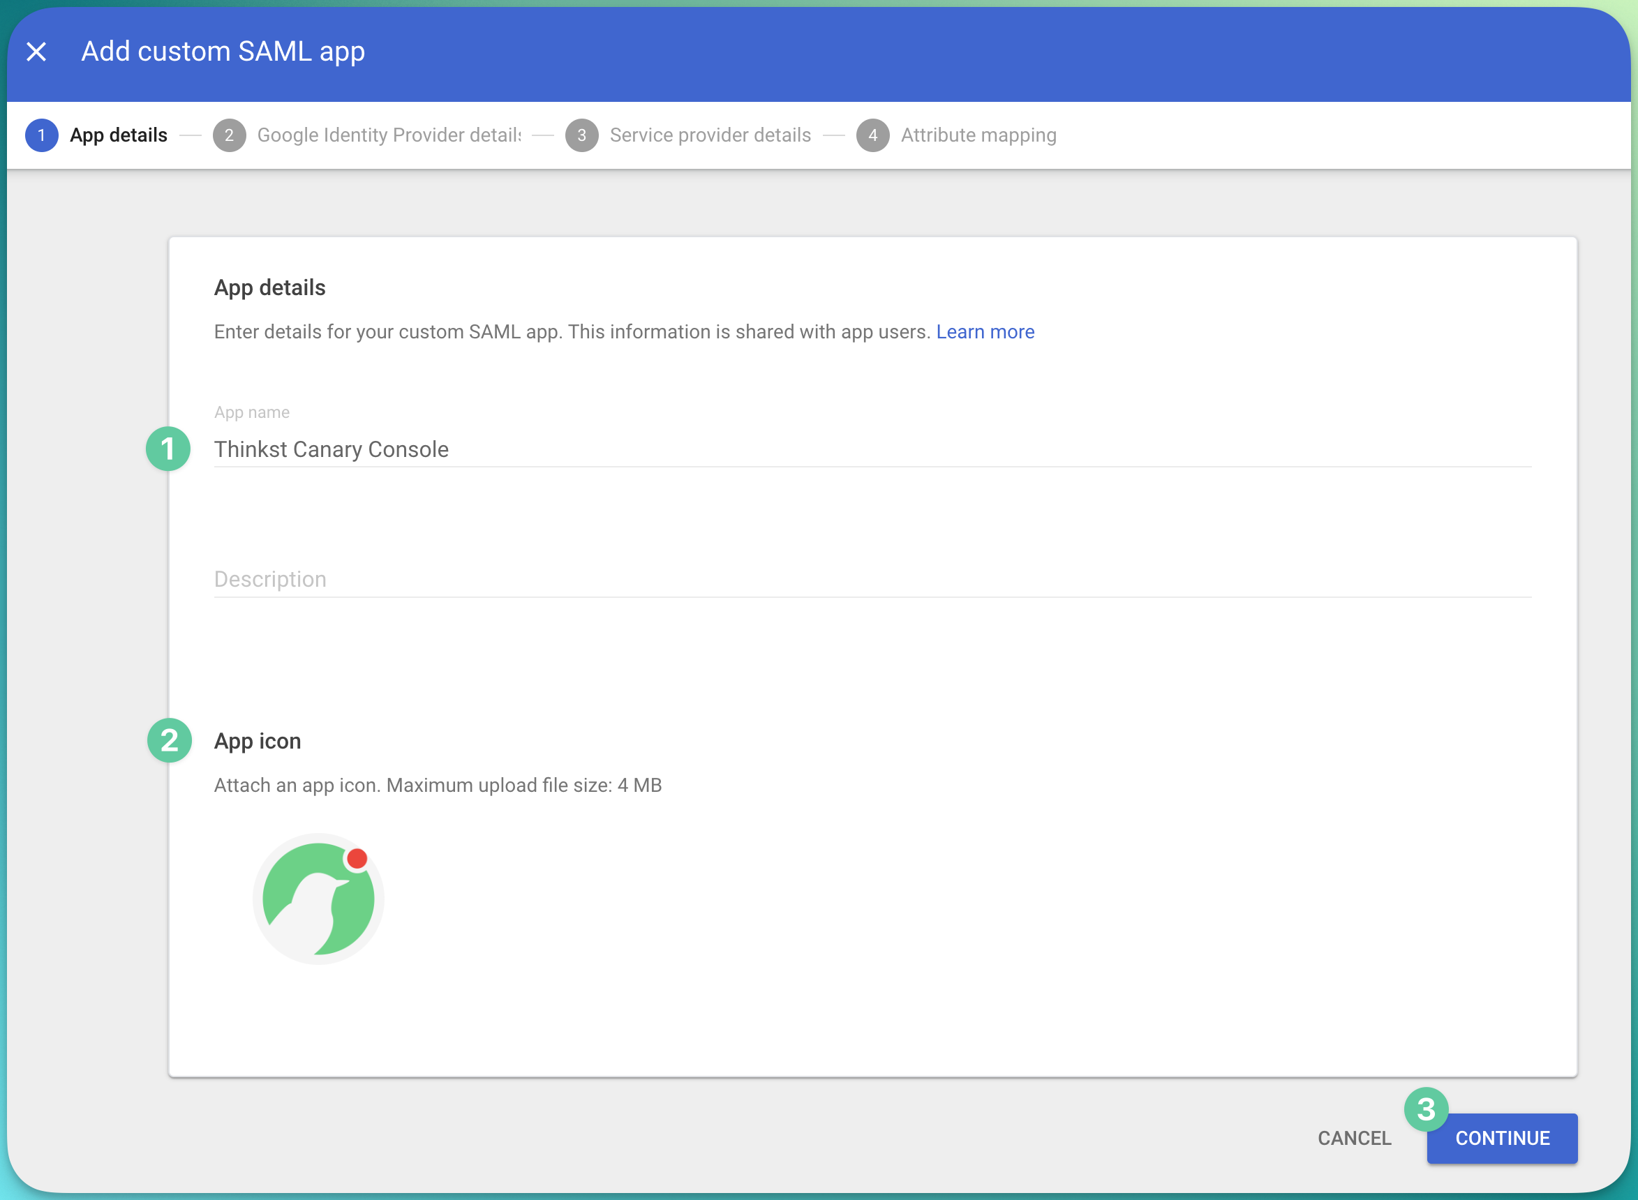Click the CONTINUE button
1638x1200 pixels.
pyautogui.click(x=1502, y=1139)
